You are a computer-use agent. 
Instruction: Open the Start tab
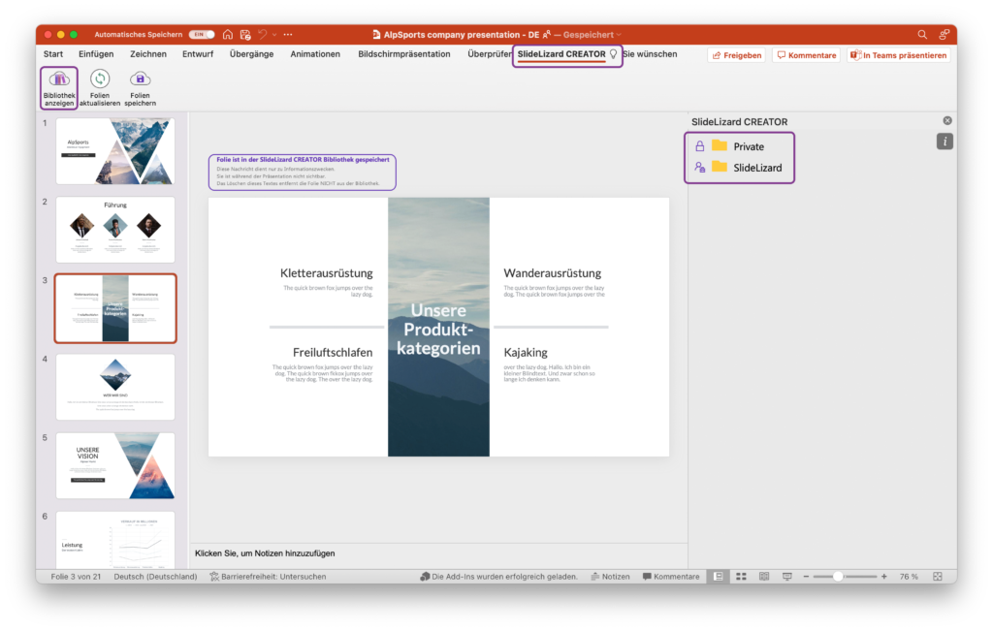click(x=53, y=54)
